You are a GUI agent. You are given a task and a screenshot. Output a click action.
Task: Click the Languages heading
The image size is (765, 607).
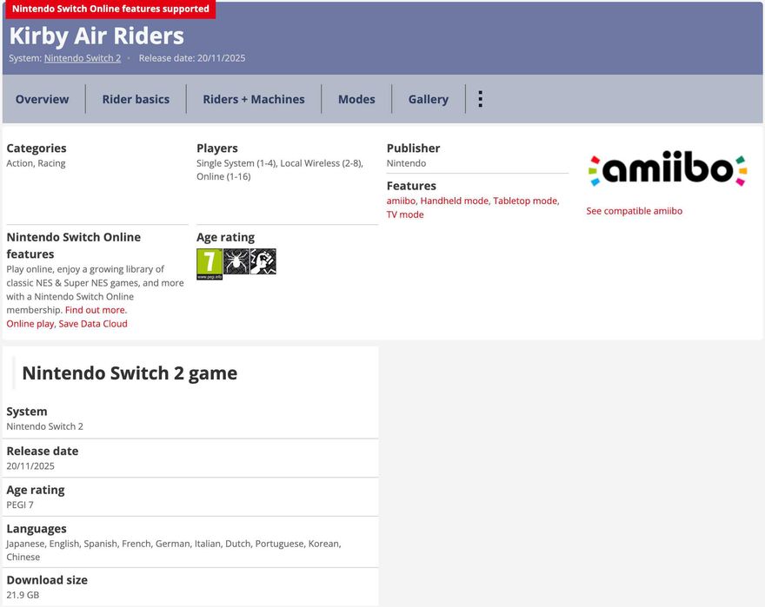(x=37, y=529)
